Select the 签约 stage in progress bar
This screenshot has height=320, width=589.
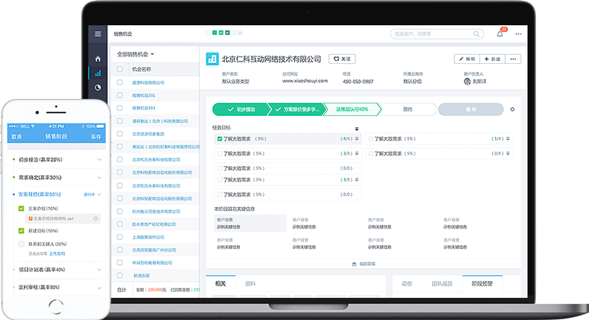[x=408, y=109]
